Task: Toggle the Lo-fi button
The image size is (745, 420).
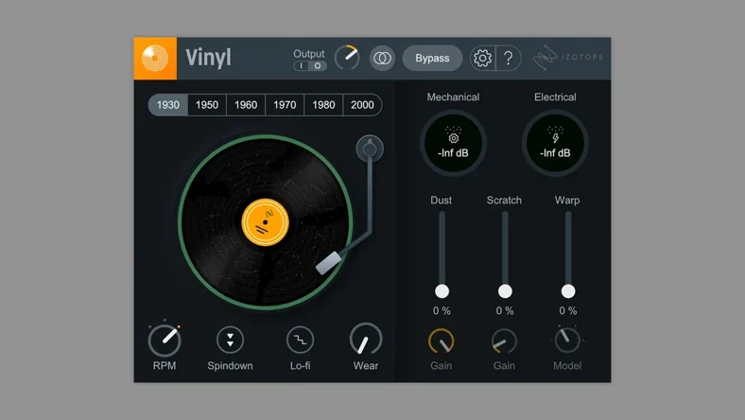Action: click(x=301, y=341)
